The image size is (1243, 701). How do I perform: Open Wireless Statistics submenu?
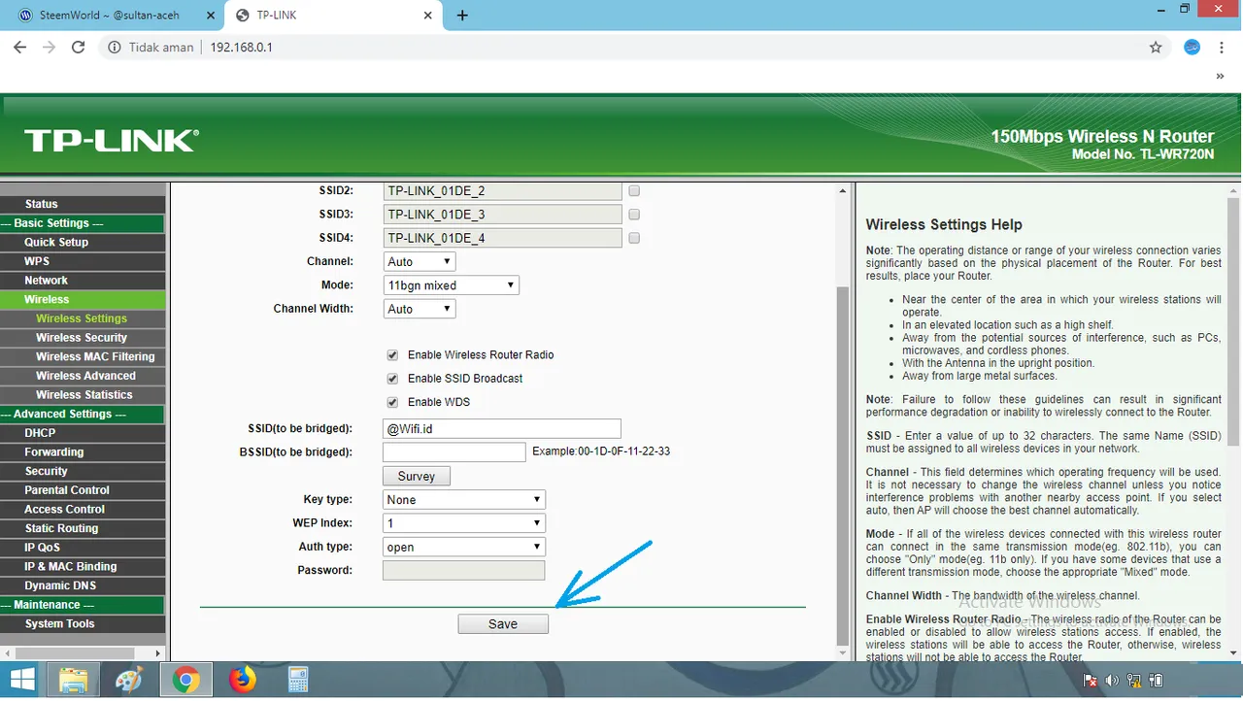coord(83,395)
